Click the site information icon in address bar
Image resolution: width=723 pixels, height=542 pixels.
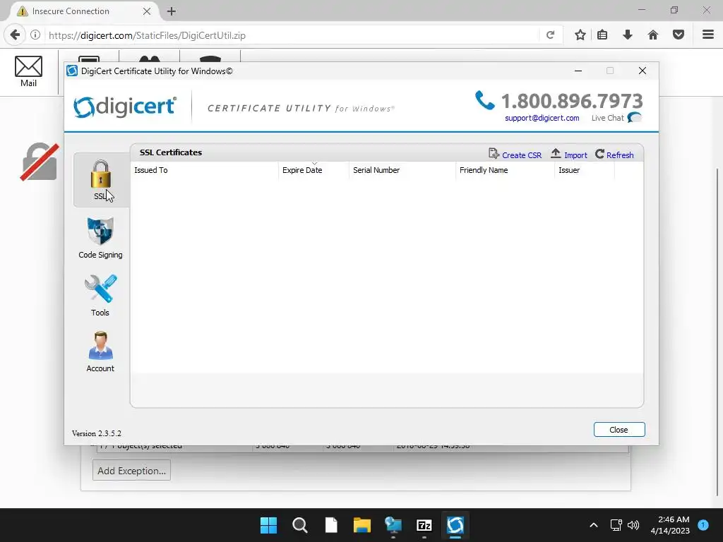35,35
